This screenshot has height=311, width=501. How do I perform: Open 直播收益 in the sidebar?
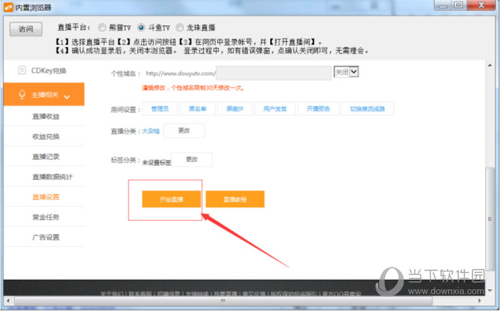pyautogui.click(x=45, y=117)
